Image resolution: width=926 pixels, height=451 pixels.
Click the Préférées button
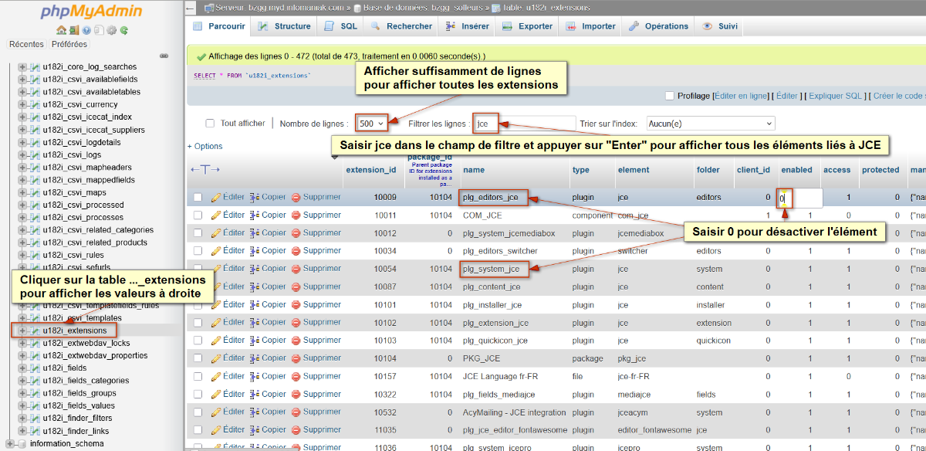coord(70,44)
